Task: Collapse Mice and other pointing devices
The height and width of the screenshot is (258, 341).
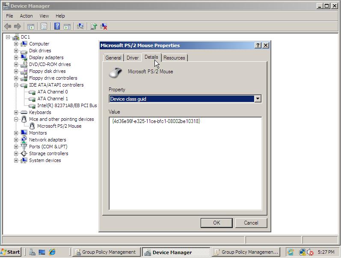Action: pyautogui.click(x=16, y=119)
